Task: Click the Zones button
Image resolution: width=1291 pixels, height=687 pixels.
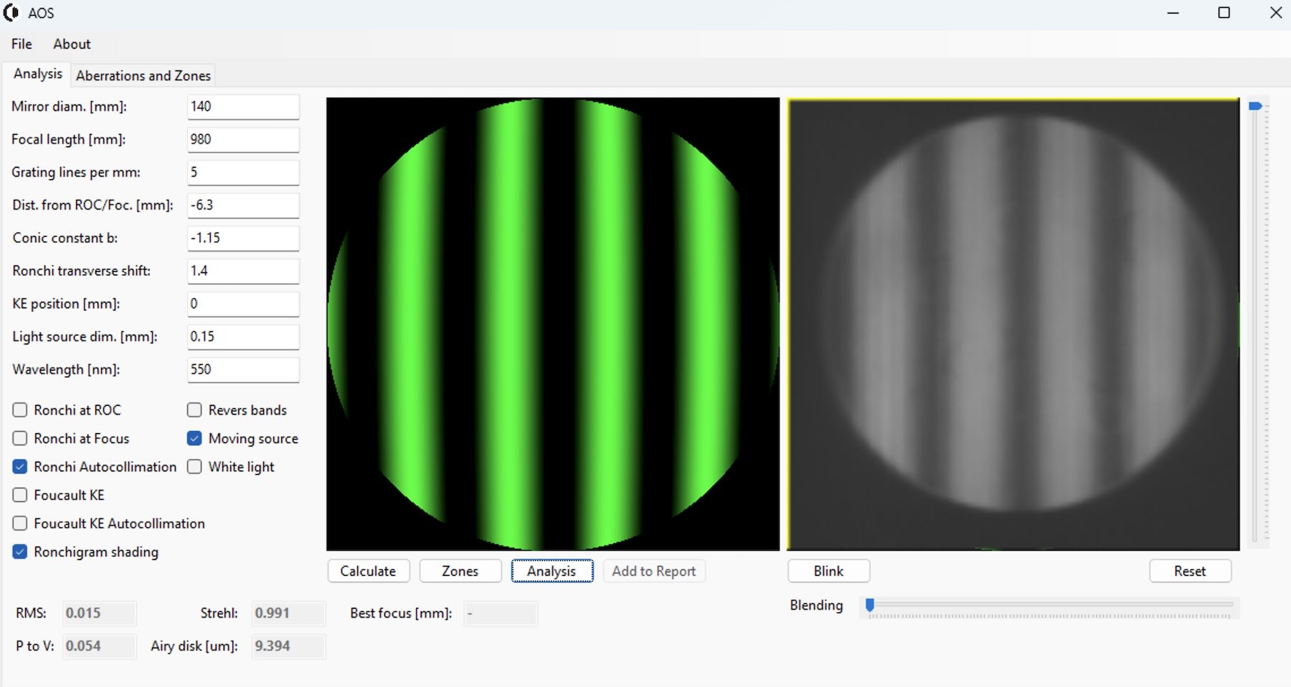Action: (x=460, y=571)
